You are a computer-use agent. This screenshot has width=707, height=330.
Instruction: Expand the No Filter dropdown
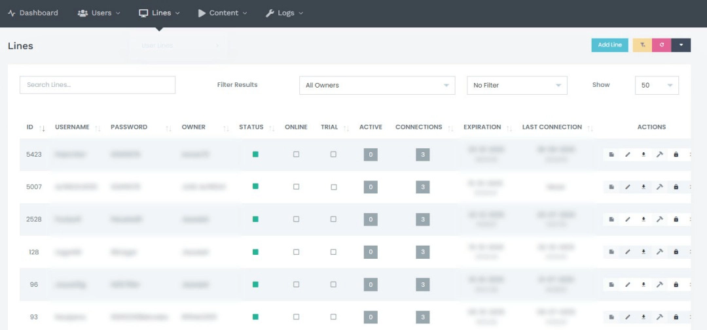tap(517, 86)
